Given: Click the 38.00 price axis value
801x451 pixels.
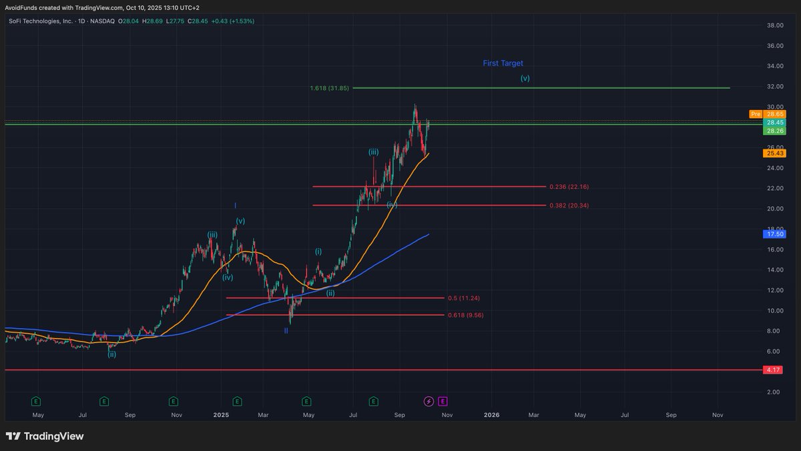Looking at the screenshot, I should 775,25.
